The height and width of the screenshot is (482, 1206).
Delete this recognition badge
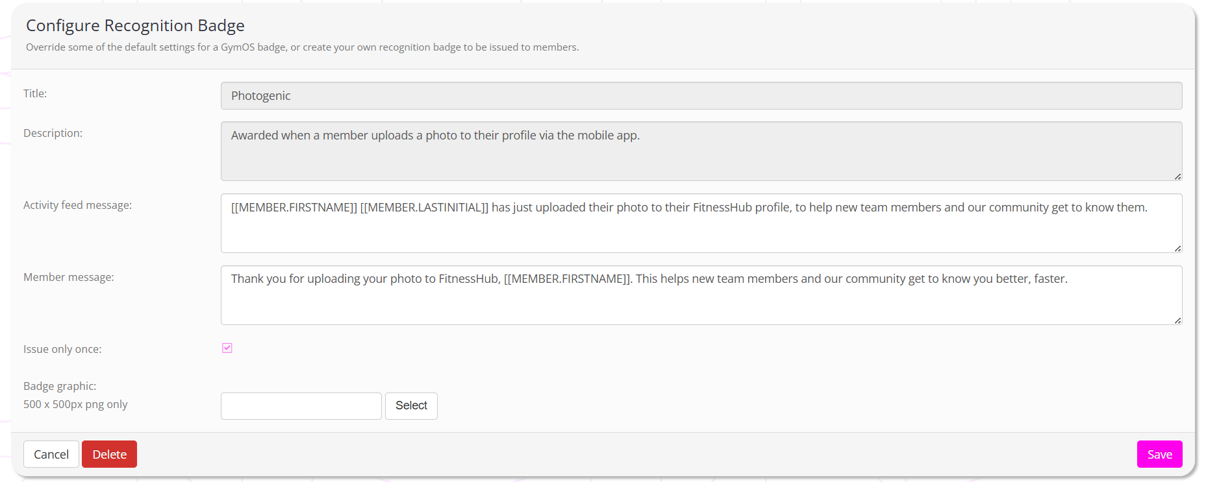coord(109,454)
